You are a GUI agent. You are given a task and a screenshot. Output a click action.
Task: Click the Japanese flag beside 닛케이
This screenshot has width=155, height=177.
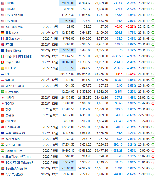(x=3, y=98)
